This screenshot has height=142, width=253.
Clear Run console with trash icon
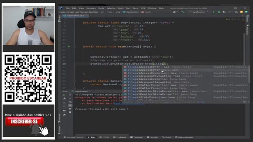coord(70,112)
